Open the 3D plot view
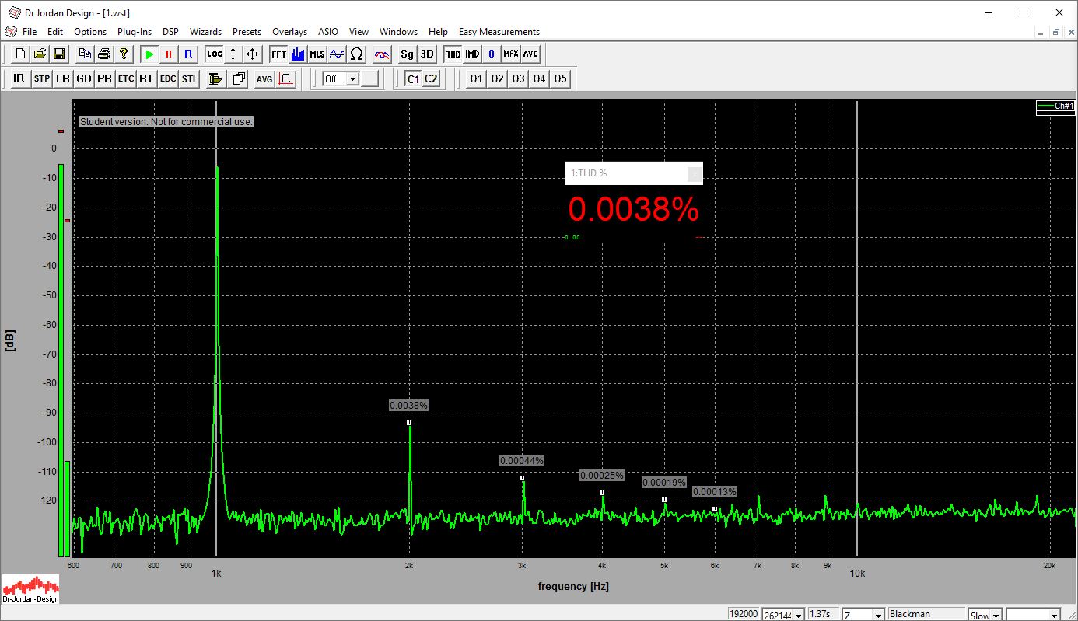This screenshot has width=1078, height=621. point(427,54)
